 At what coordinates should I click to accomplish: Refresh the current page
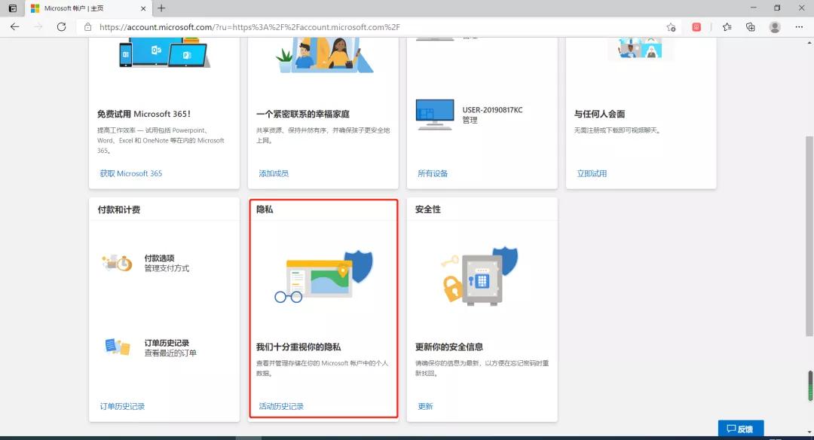point(61,26)
